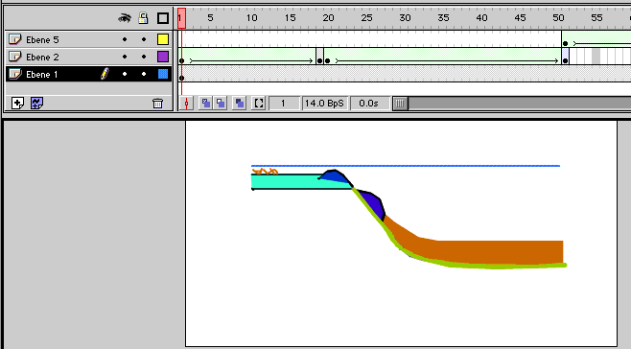Toggle visibility dot of Ebene 5
The width and height of the screenshot is (631, 349).
point(125,39)
